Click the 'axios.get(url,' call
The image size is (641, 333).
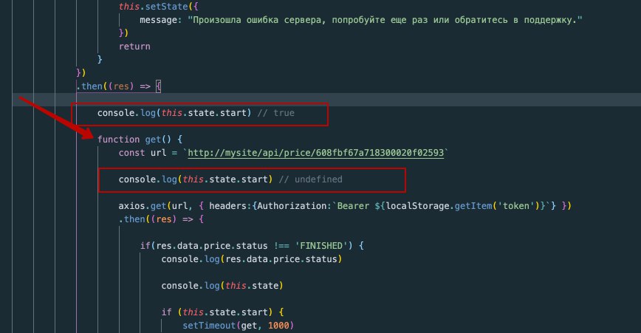[x=155, y=206]
